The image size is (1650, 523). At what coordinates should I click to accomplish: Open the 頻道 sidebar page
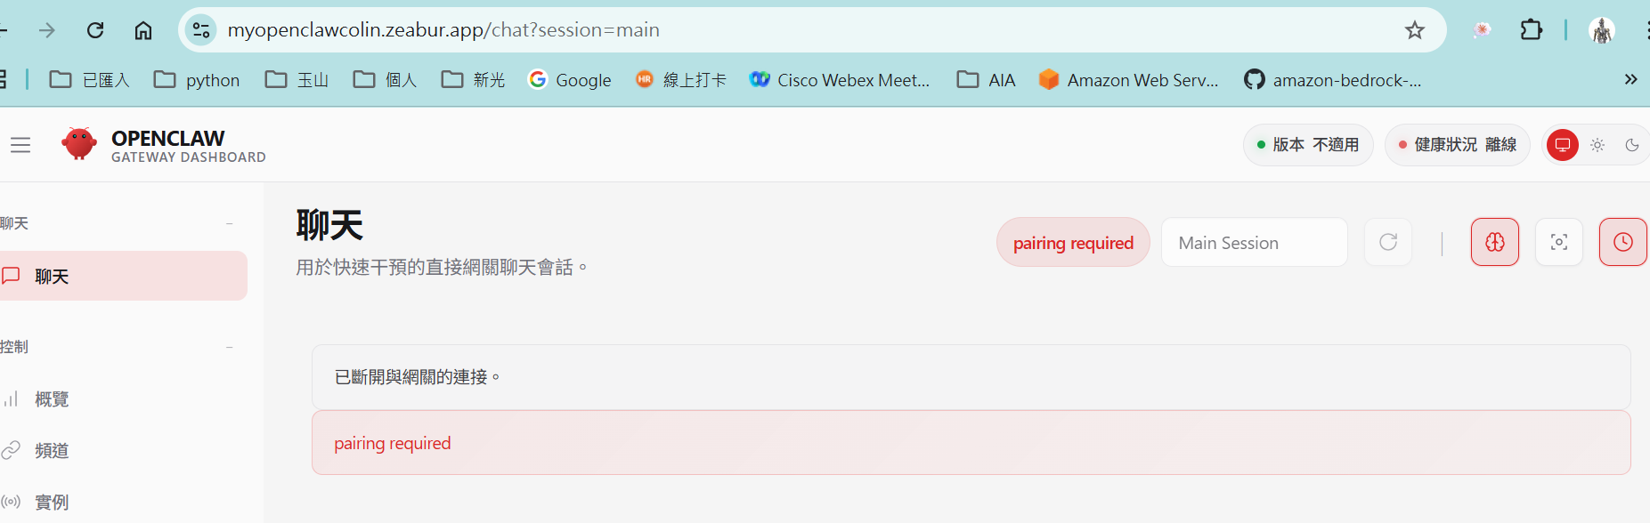[52, 451]
